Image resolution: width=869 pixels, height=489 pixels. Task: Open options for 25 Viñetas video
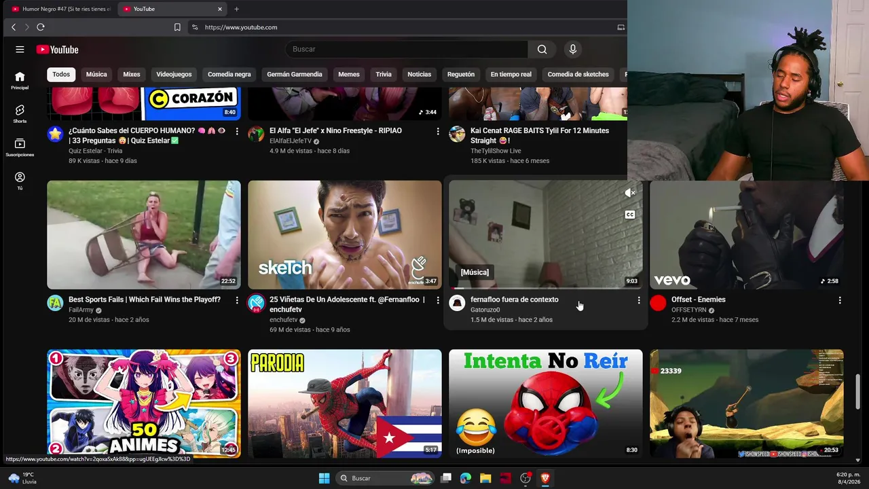tap(438, 300)
